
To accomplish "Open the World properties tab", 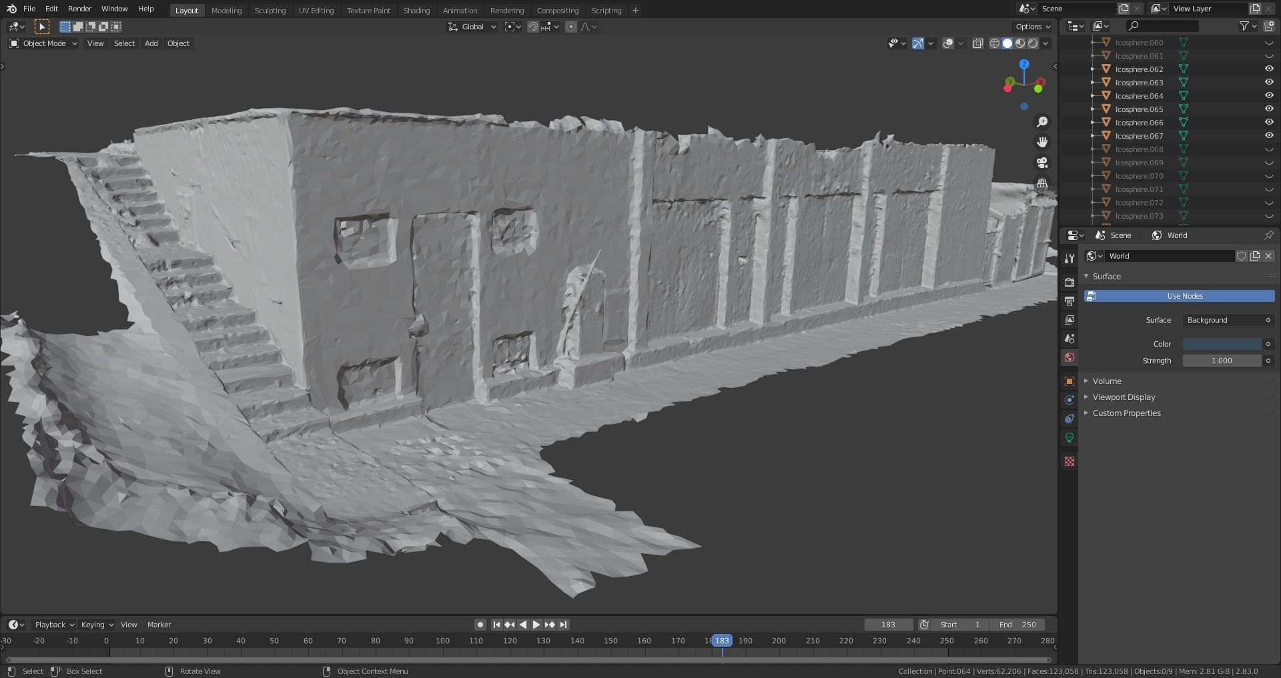I will (1070, 357).
